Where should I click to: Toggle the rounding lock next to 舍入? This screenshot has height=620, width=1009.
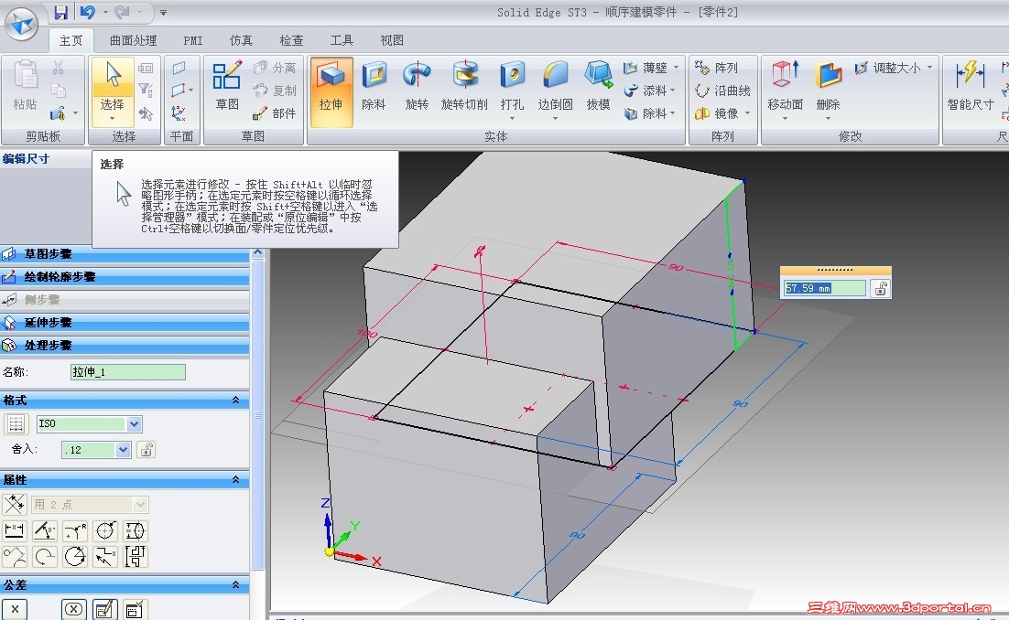click(146, 450)
